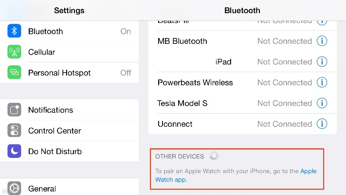This screenshot has width=346, height=195.
Task: Tap the Do Not Disturb moon icon
Action: pyautogui.click(x=15, y=151)
